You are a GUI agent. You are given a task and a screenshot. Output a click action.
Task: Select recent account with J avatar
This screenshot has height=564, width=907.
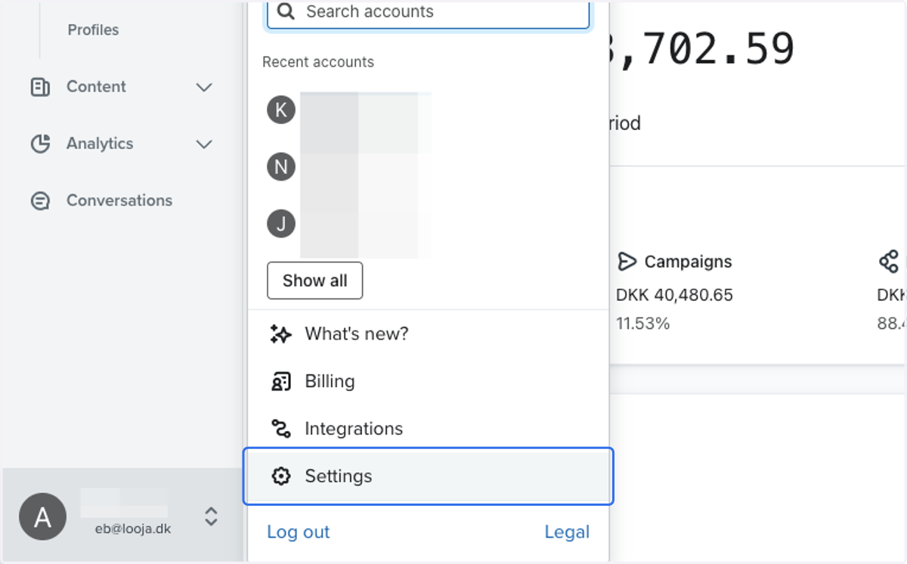[x=281, y=224]
